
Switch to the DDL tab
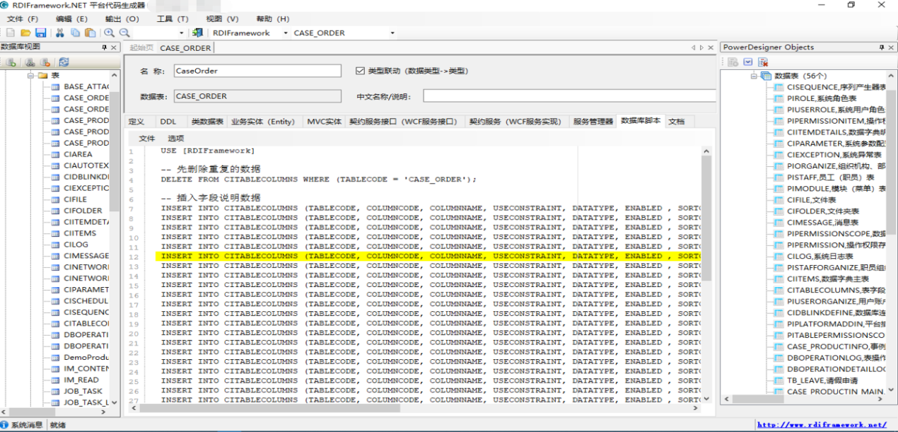click(x=168, y=122)
